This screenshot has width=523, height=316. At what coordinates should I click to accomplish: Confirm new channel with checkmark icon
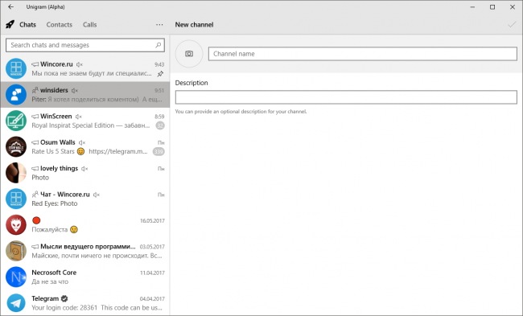click(x=512, y=25)
